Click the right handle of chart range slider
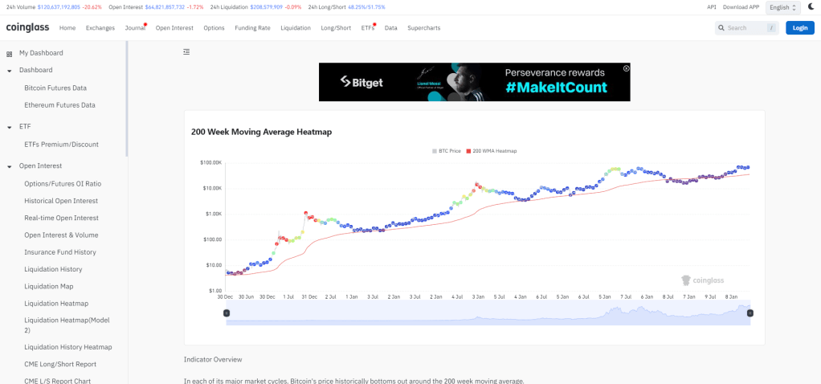Image resolution: width=821 pixels, height=384 pixels. 750,313
